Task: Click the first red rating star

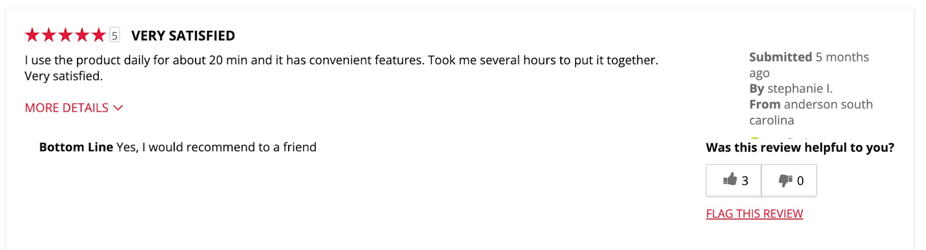Action: [x=32, y=35]
